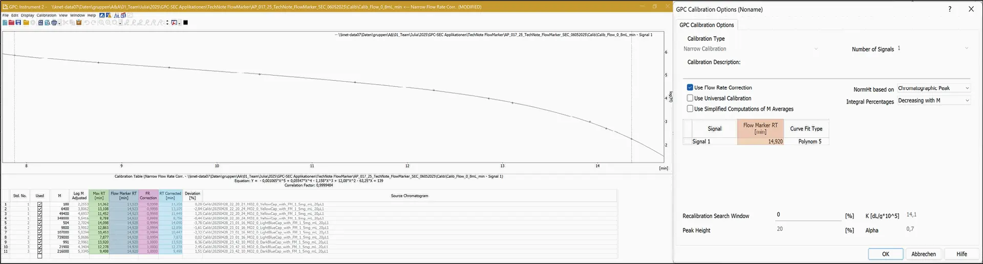Click the red Open folder toolbar icon
This screenshot has height=264, width=983.
(11, 22)
